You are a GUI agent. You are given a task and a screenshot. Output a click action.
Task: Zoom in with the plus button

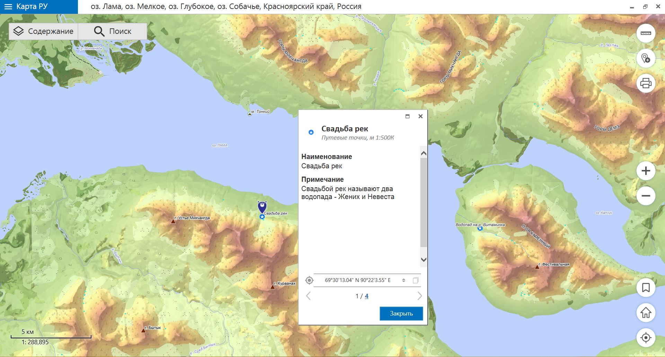point(646,171)
